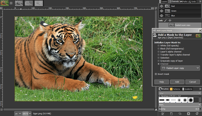Select the thin line brush
This screenshot has width=202, height=116.
point(173,100)
